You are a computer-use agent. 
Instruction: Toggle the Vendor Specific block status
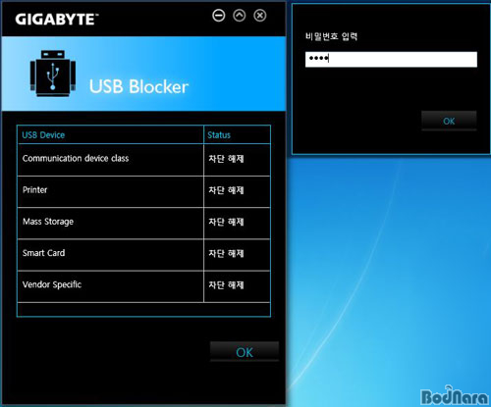226,285
